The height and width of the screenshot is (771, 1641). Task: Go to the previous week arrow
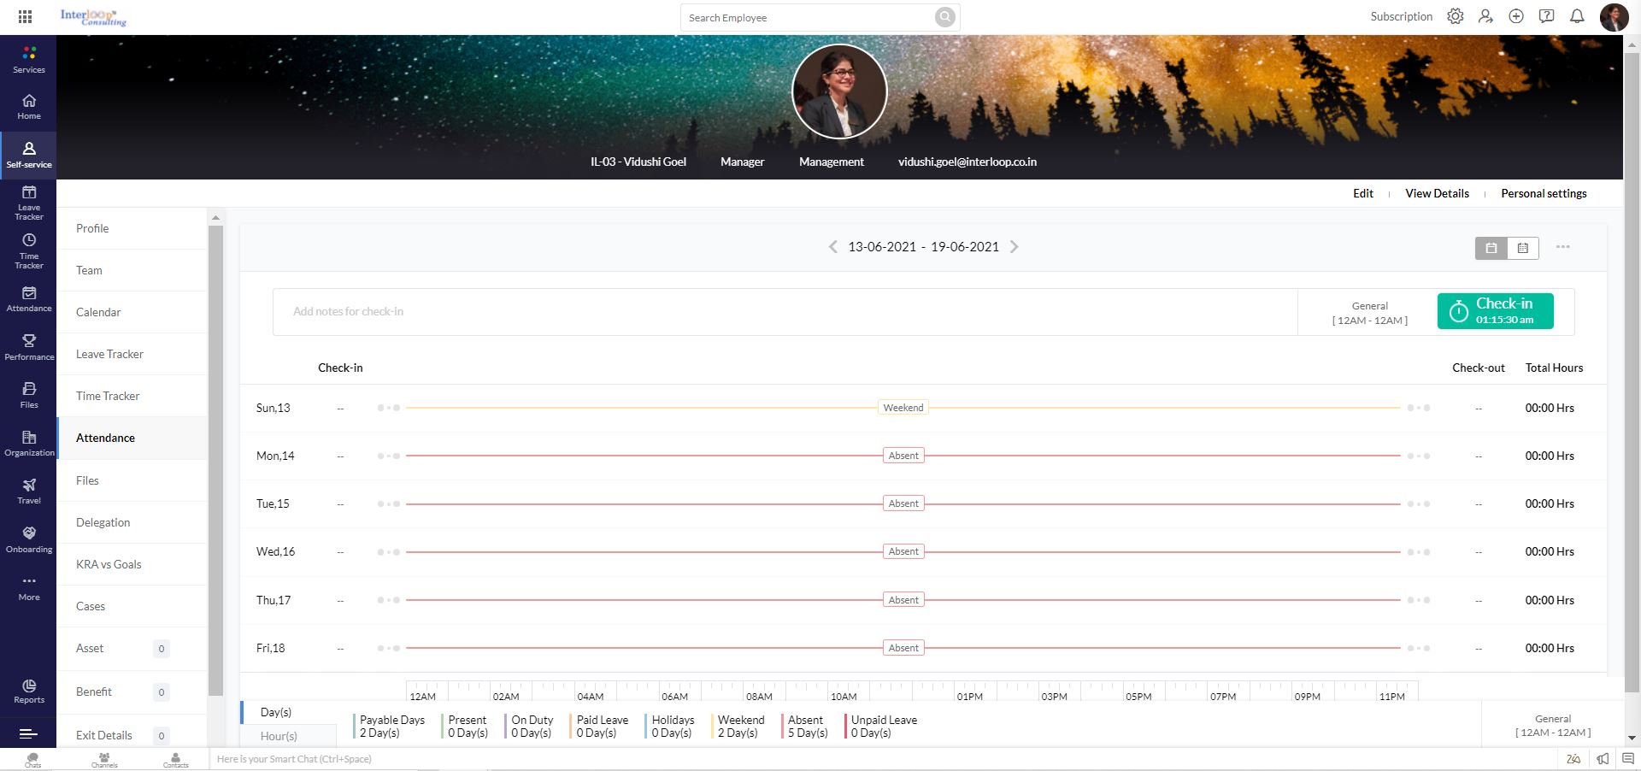pos(832,247)
